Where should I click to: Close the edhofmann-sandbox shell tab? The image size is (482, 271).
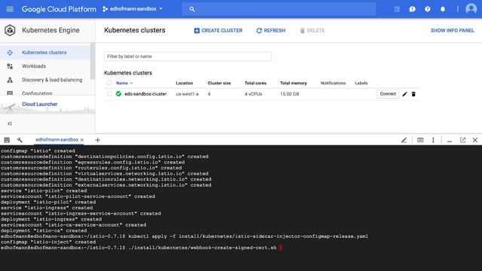(x=82, y=140)
